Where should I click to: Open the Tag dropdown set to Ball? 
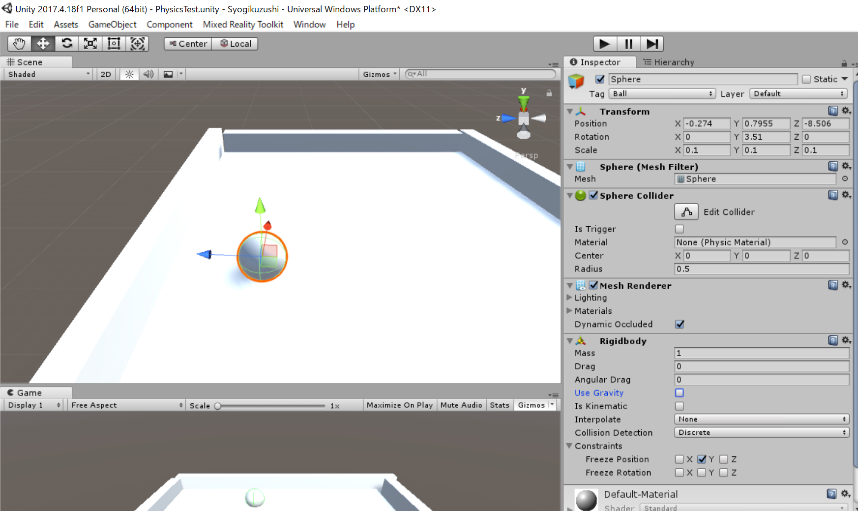pos(662,93)
